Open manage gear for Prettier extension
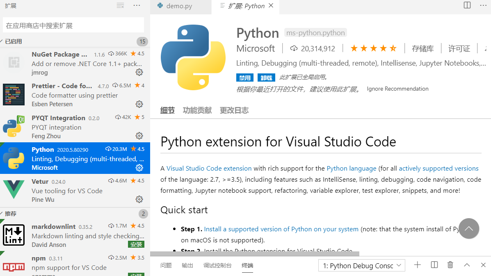Viewport: 491px width, 276px height. tap(139, 104)
